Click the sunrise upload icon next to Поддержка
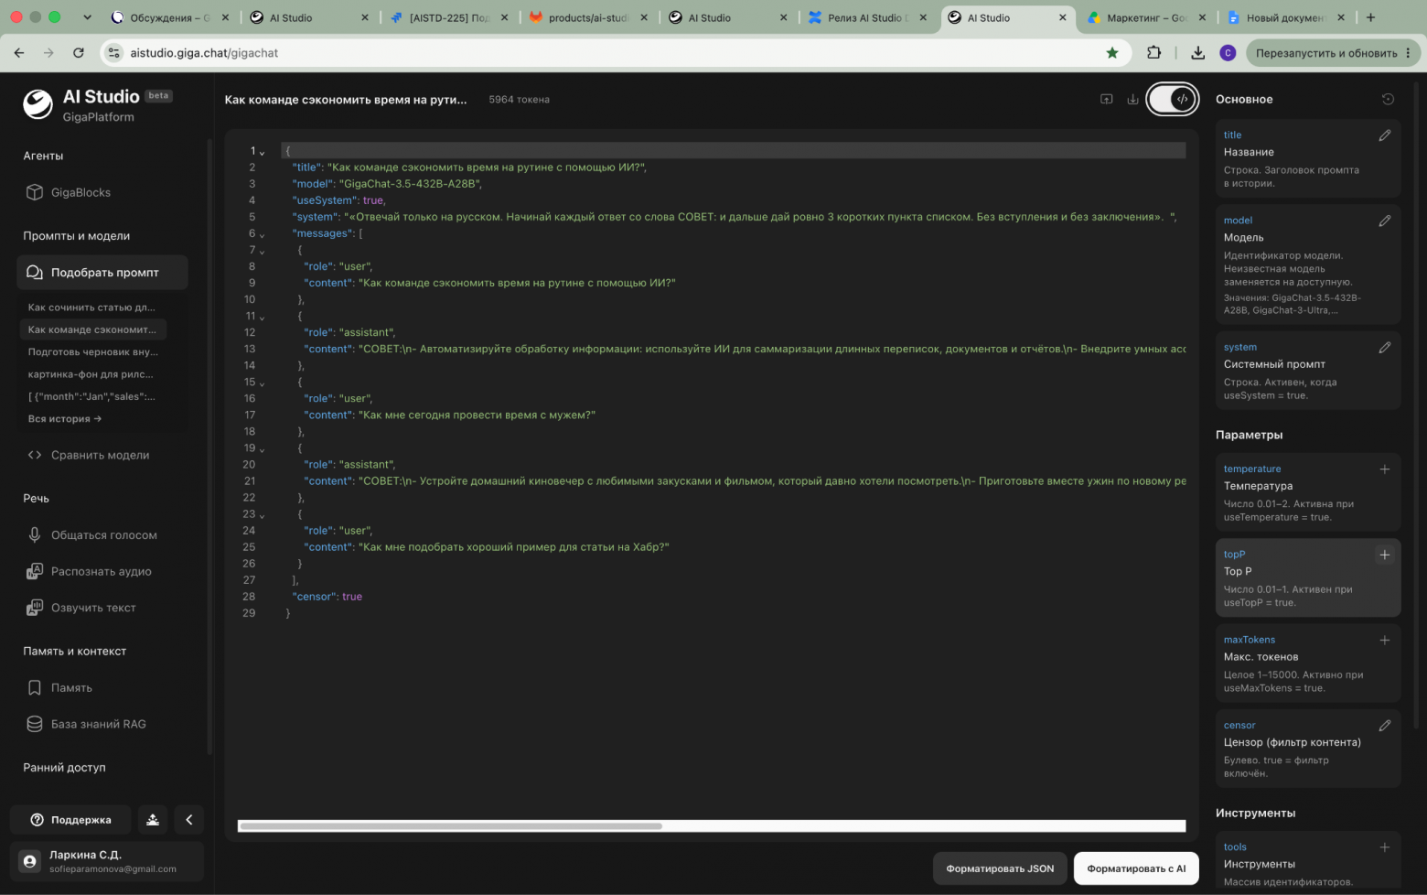 pos(153,820)
